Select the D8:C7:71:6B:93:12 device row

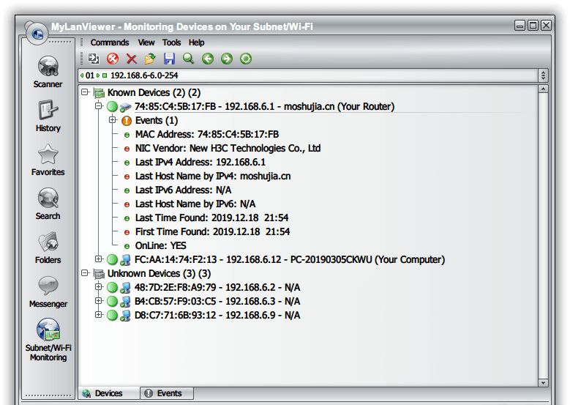pyautogui.click(x=217, y=316)
